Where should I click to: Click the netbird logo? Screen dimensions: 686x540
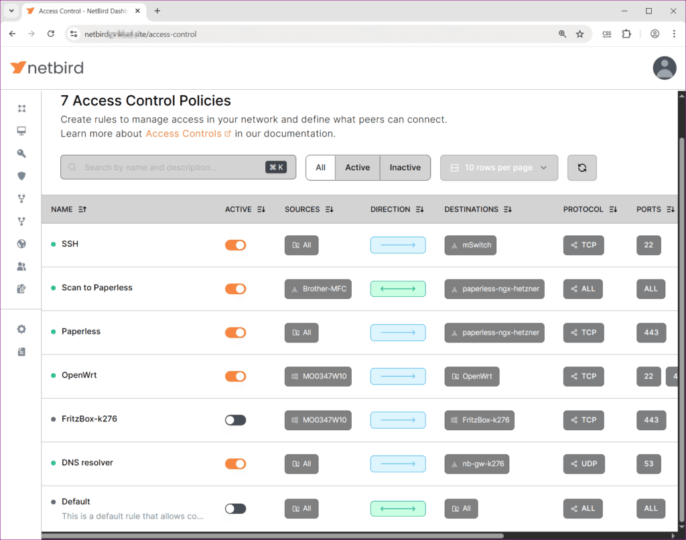coord(47,68)
